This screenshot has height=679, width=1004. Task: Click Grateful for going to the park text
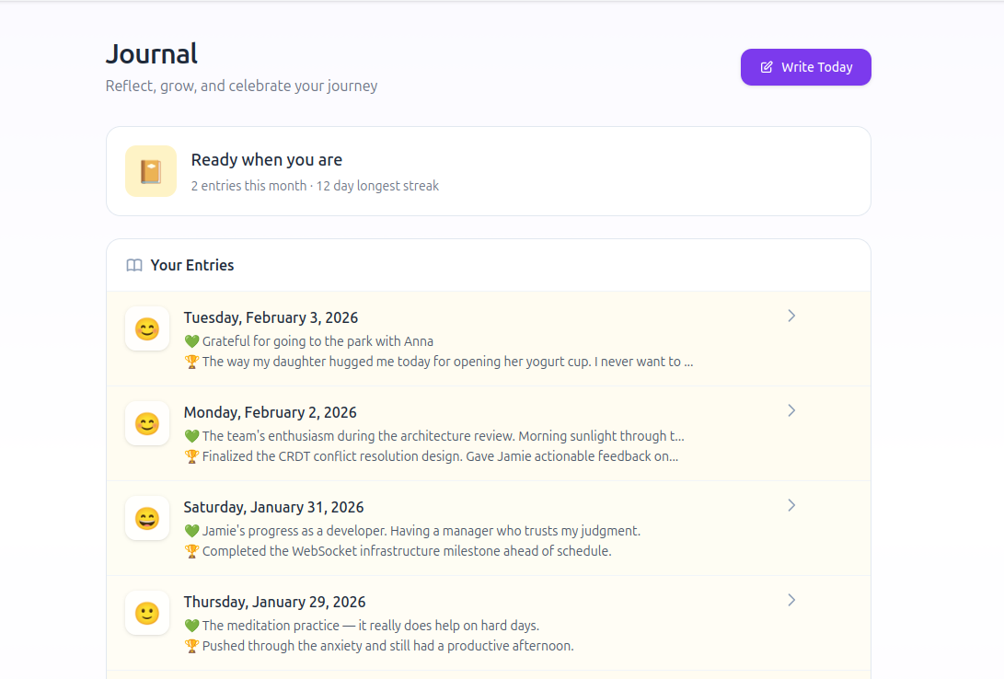pyautogui.click(x=317, y=341)
